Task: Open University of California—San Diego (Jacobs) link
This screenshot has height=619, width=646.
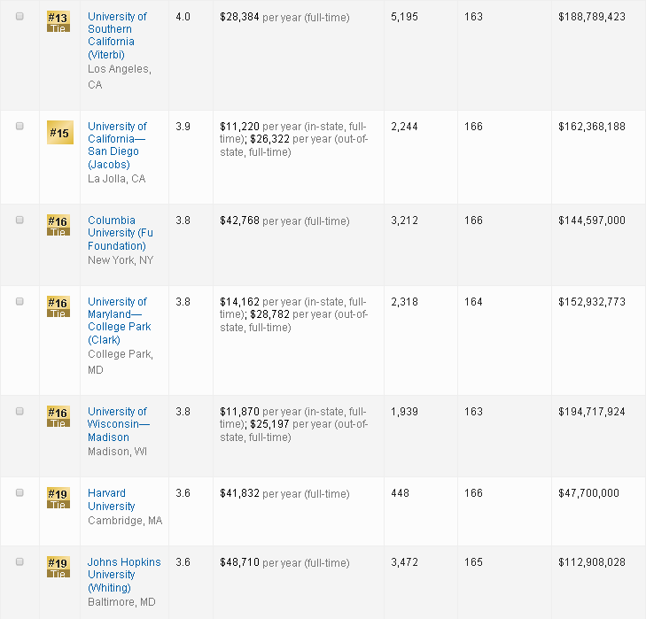Action: pyautogui.click(x=117, y=145)
